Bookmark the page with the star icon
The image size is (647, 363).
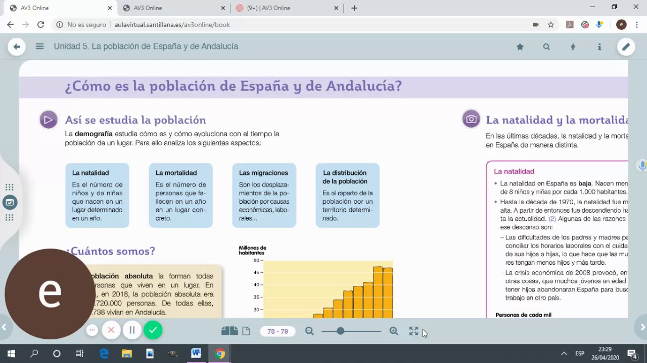(520, 47)
